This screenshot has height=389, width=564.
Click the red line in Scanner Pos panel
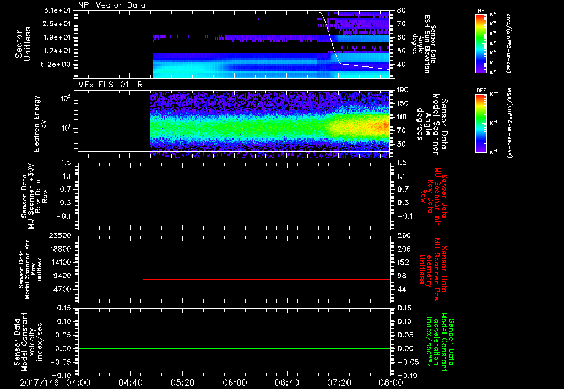tap(266, 279)
